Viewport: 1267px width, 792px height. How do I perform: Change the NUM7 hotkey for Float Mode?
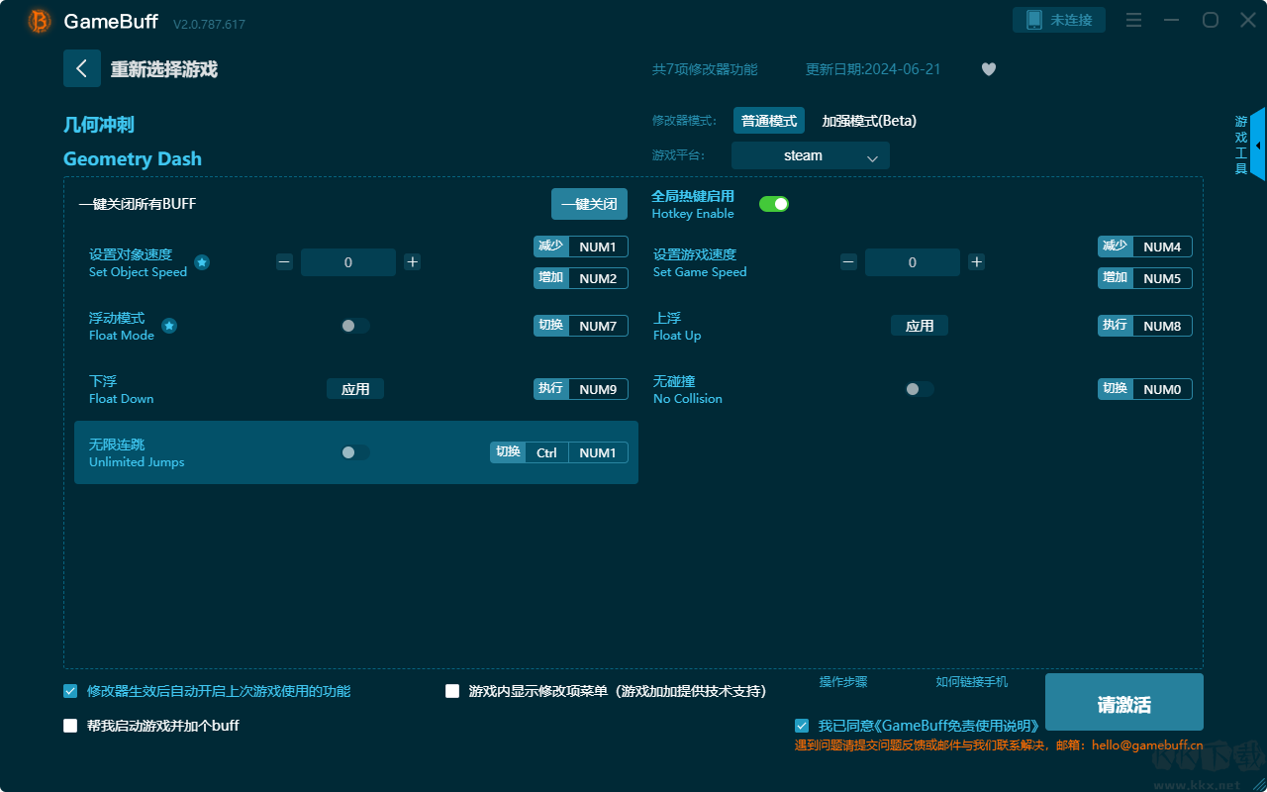click(598, 326)
